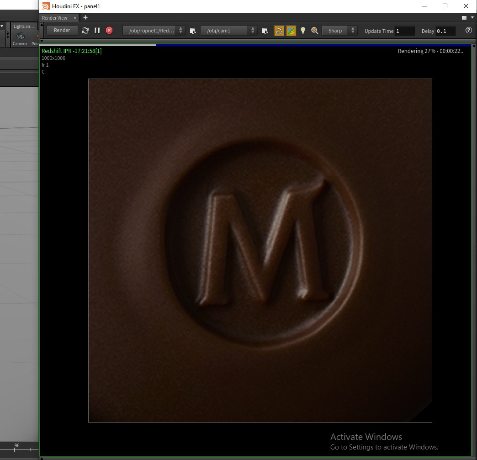Click the camera node chooser icon
Viewport: 477px width, 460px height.
pos(265,31)
